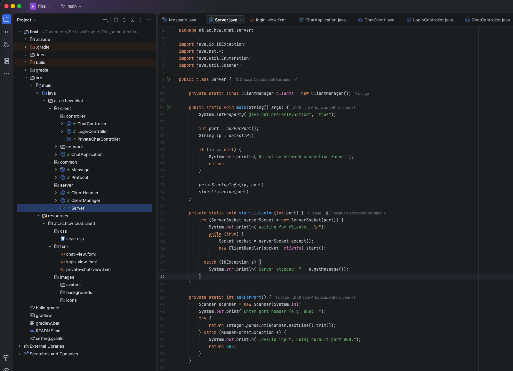Viewport: 513px width, 371px height.
Task: Click the underlined while keyword
Action: point(215,234)
